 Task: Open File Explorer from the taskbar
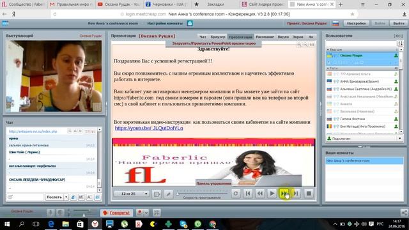(x=65, y=224)
